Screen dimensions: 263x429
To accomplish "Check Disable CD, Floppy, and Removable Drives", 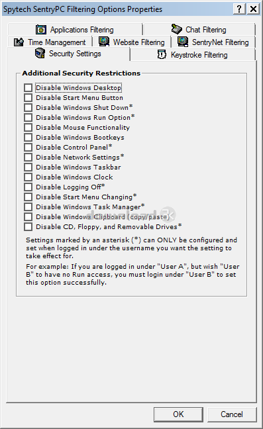I will pyautogui.click(x=28, y=227).
